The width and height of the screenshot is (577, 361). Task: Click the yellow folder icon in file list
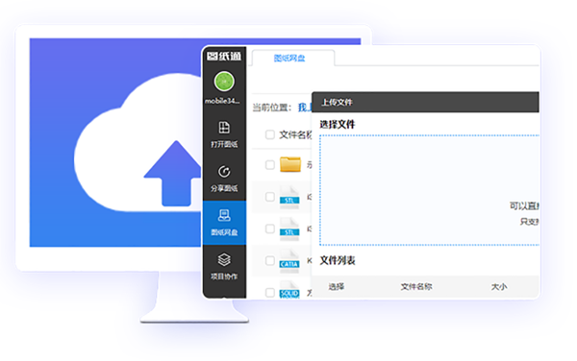tap(290, 164)
